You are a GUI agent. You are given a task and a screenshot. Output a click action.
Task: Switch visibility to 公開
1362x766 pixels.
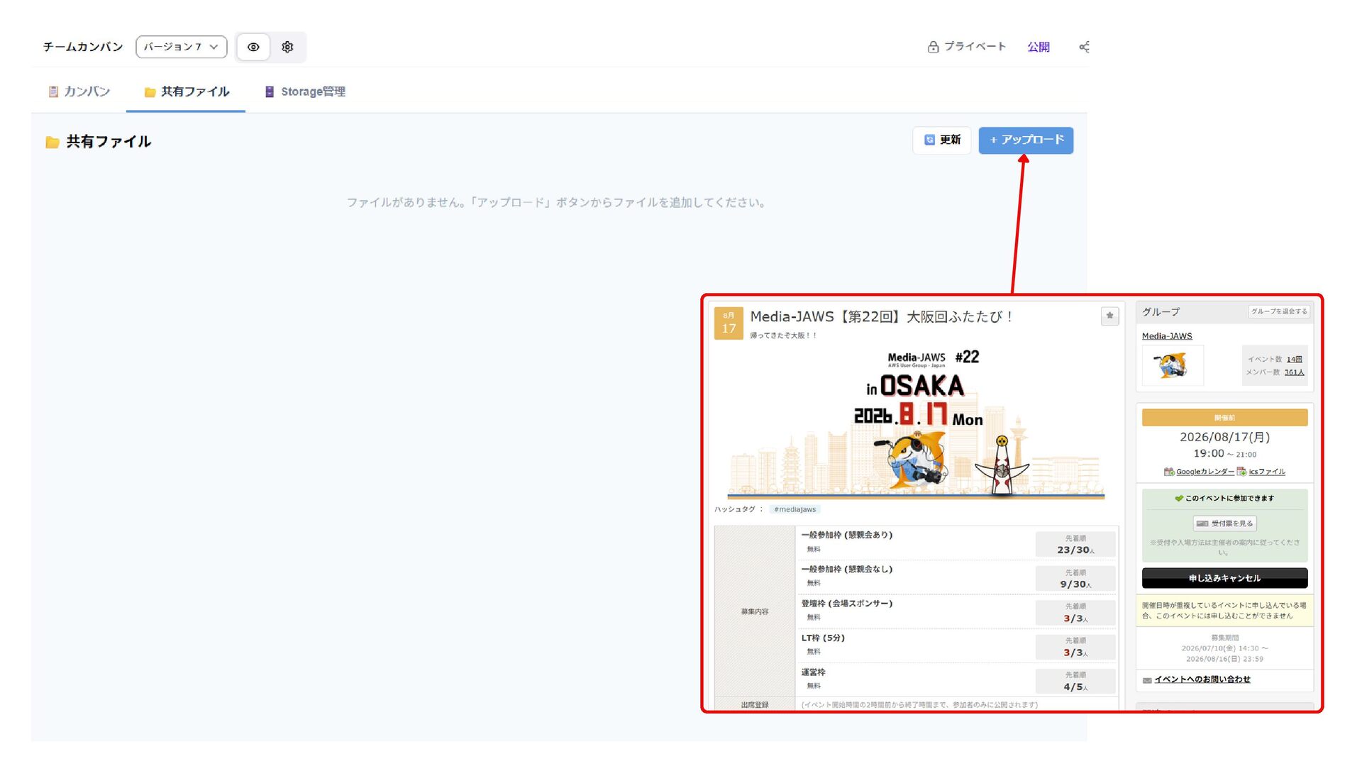pyautogui.click(x=1039, y=47)
